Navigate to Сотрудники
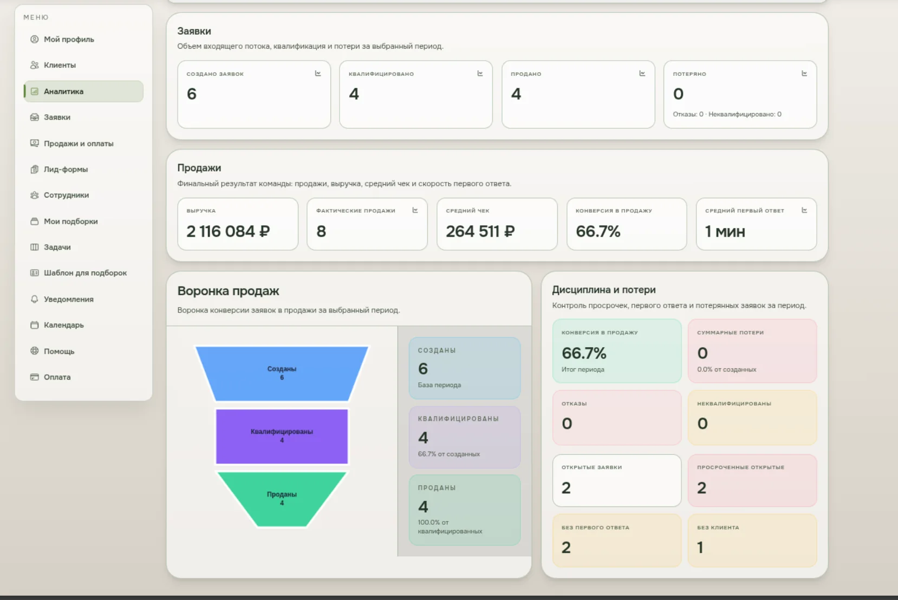The image size is (898, 600). tap(83, 195)
